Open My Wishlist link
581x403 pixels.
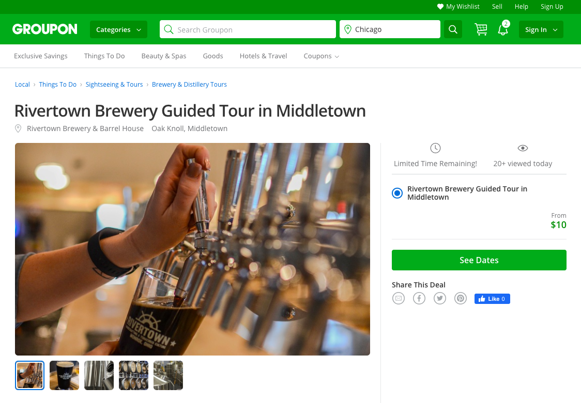point(458,7)
